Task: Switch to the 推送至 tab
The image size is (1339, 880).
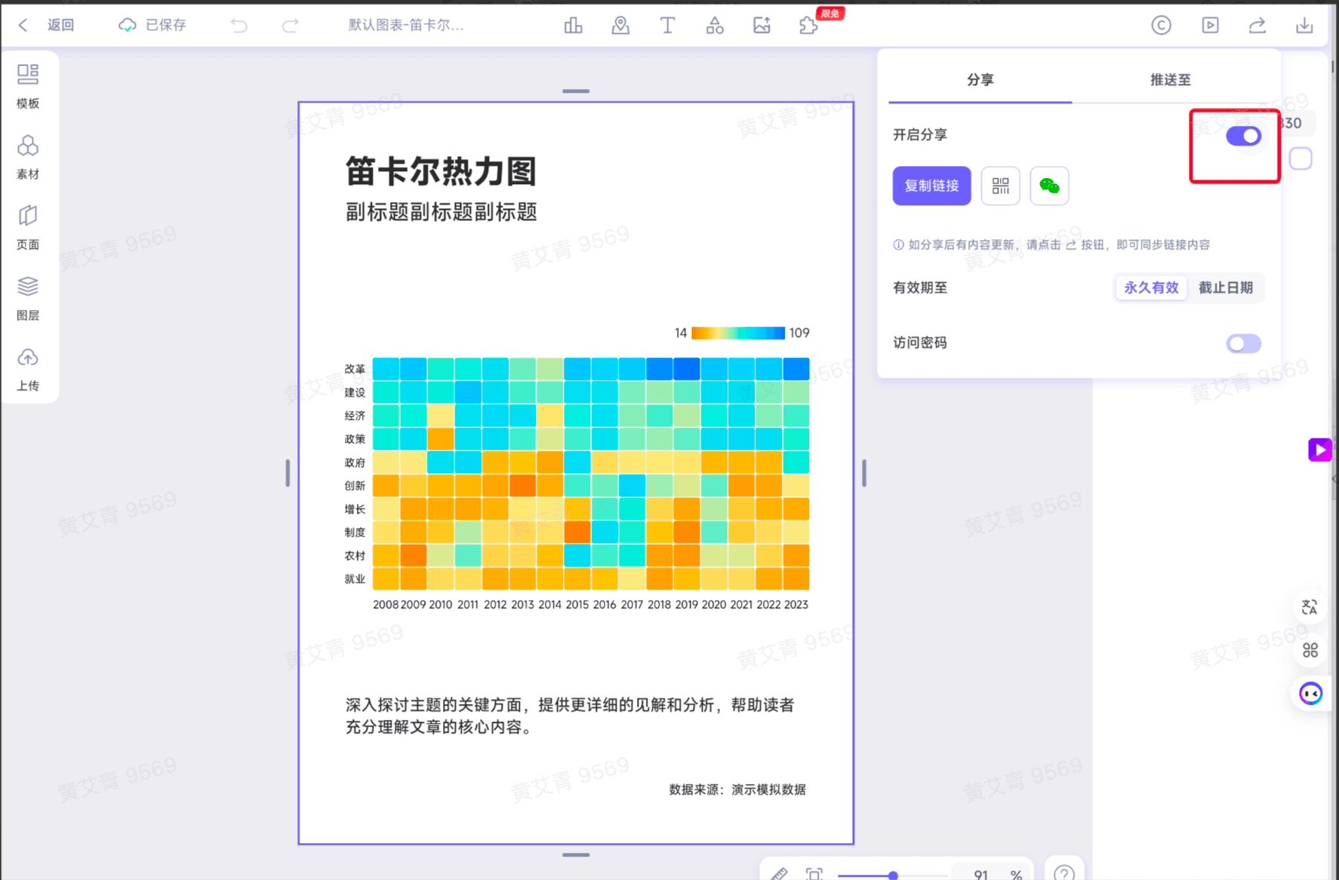Action: (x=1170, y=79)
